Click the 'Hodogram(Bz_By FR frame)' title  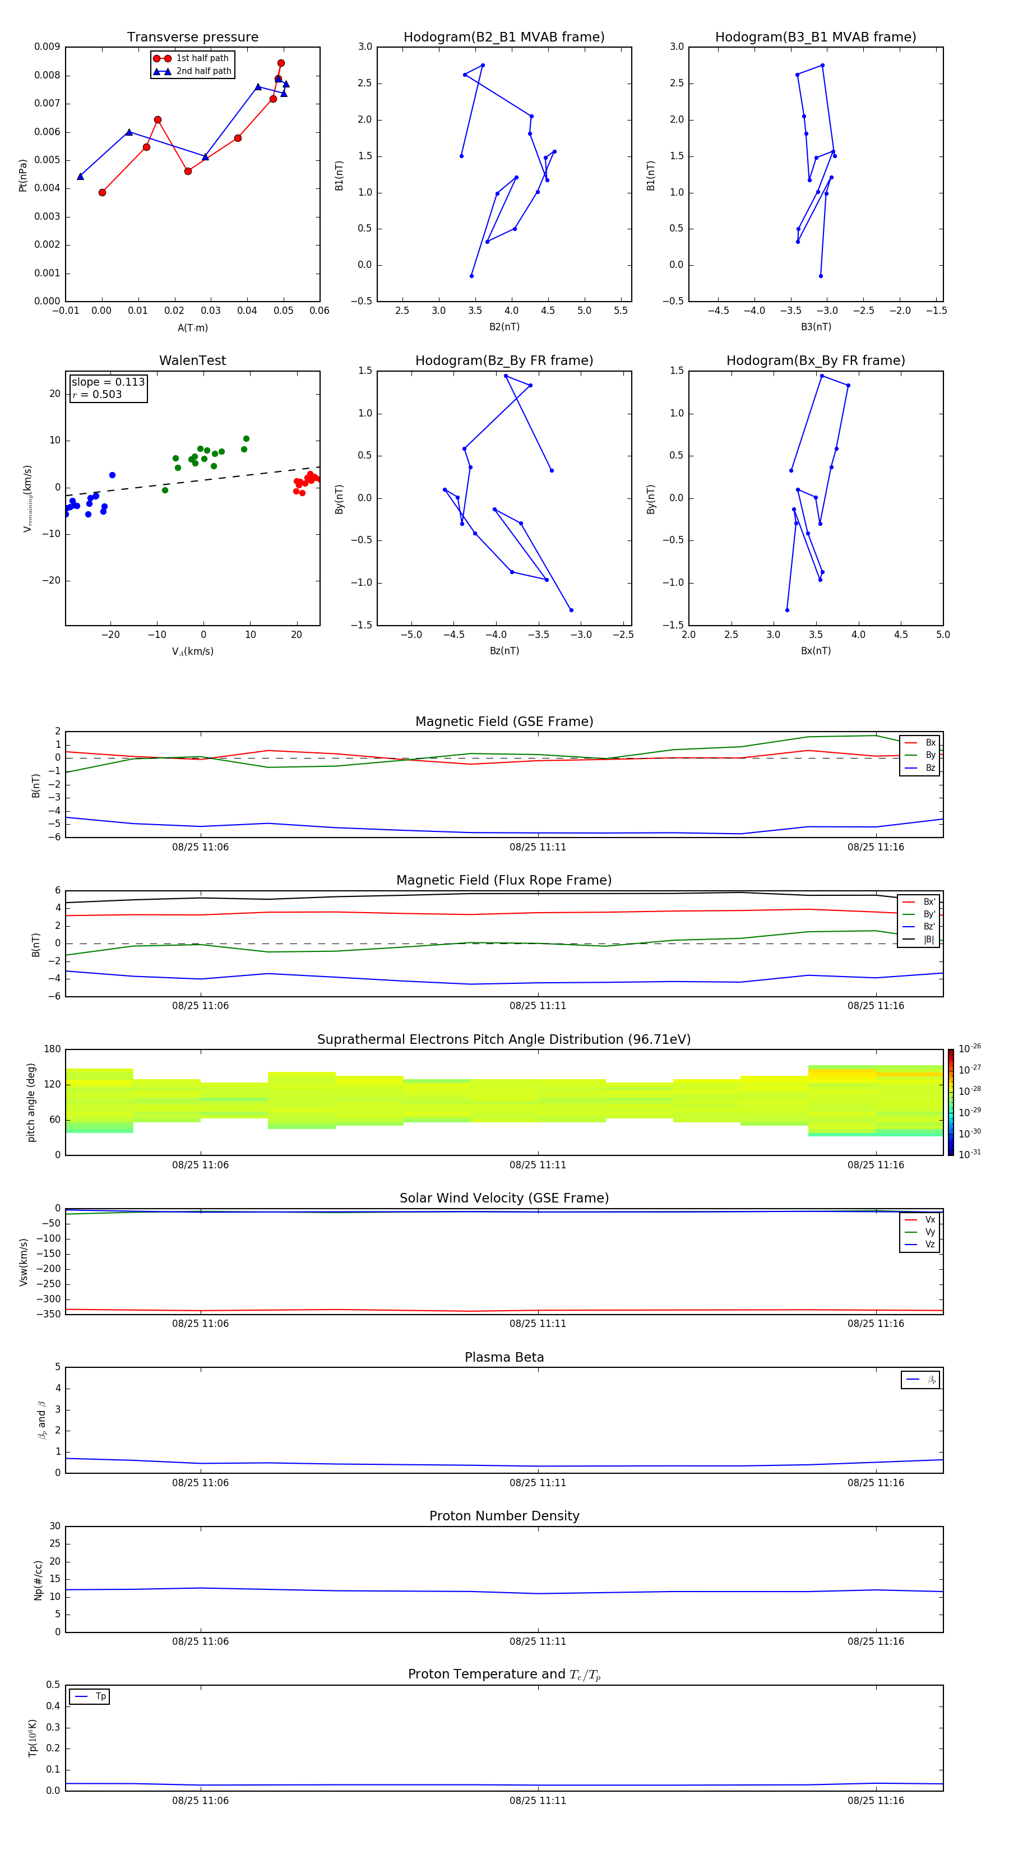tap(504, 360)
